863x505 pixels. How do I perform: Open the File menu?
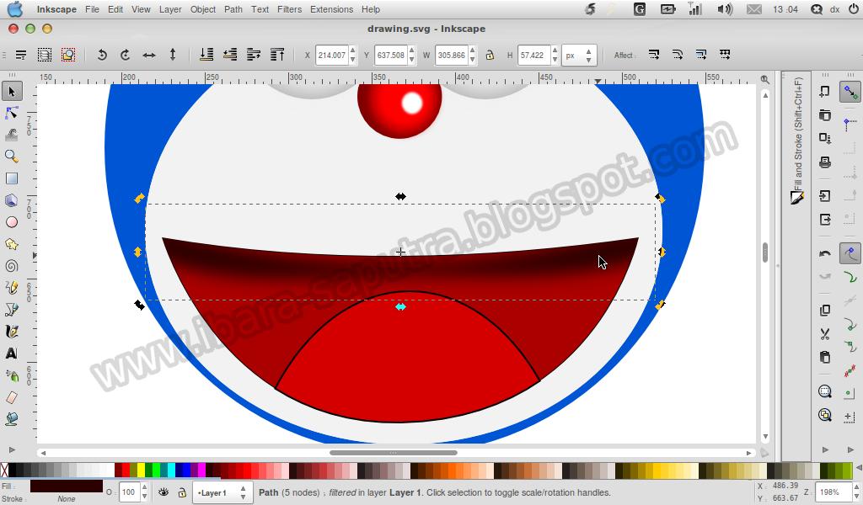93,9
